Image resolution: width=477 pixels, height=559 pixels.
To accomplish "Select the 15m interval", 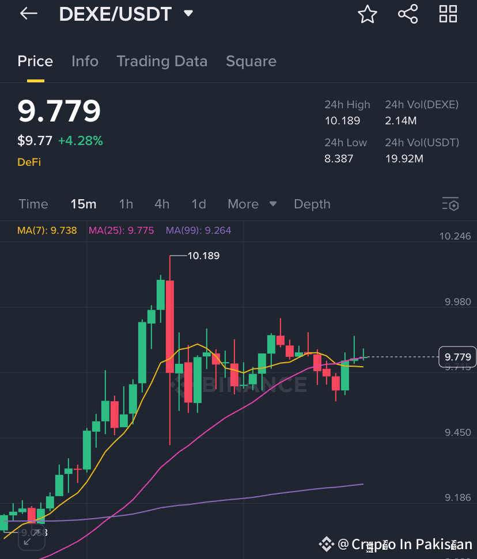I will click(83, 204).
